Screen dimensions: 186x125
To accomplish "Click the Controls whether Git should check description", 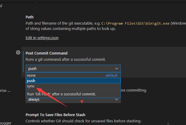I will click(x=83, y=121).
